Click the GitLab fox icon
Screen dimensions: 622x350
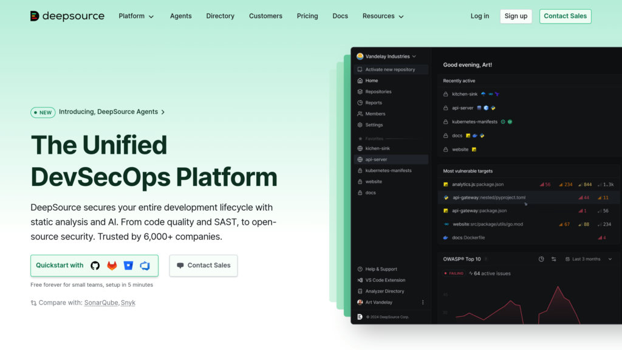(x=112, y=266)
